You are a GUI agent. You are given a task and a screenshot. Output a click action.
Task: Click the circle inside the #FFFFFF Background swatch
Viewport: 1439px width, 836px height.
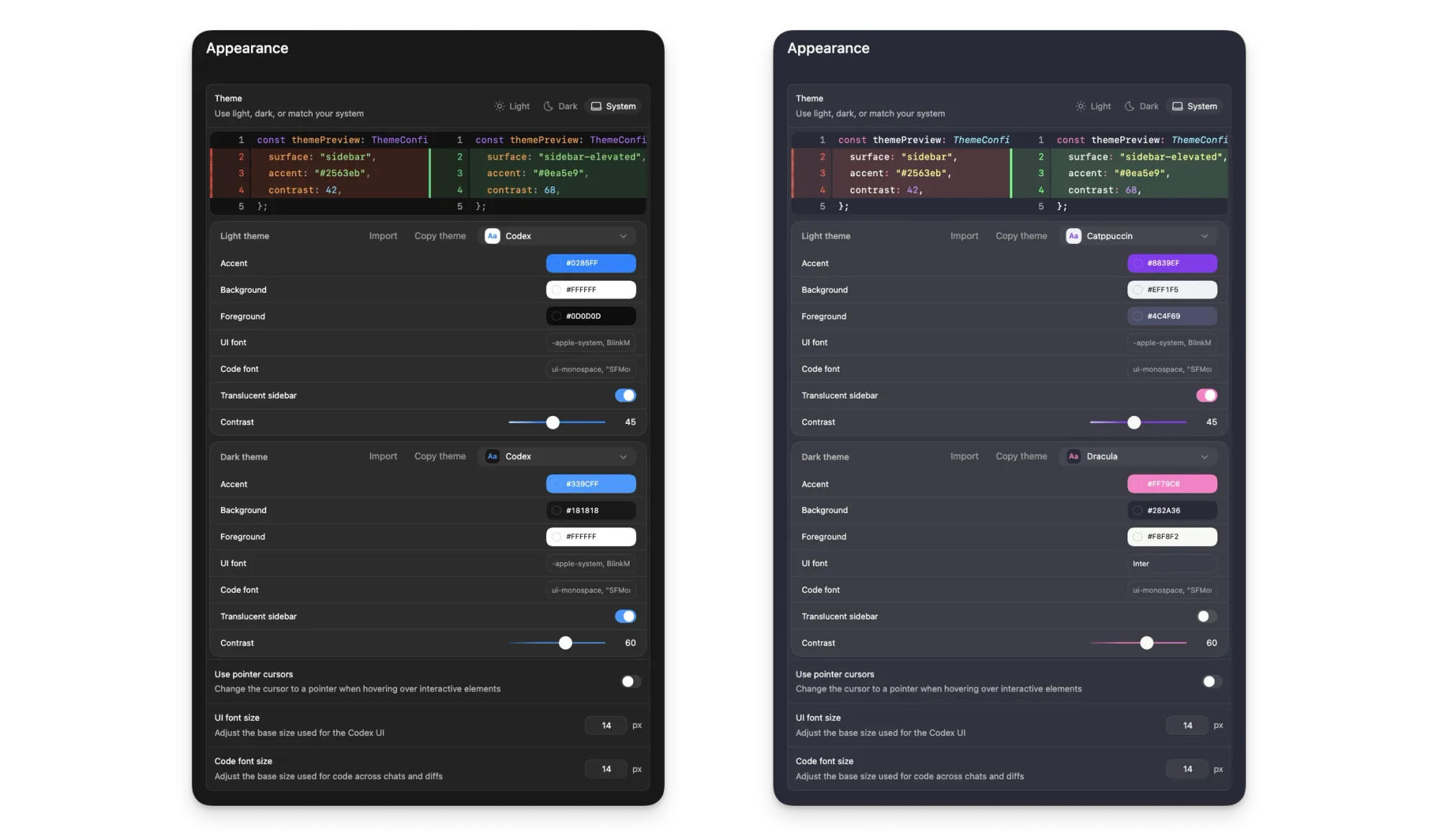(x=555, y=289)
